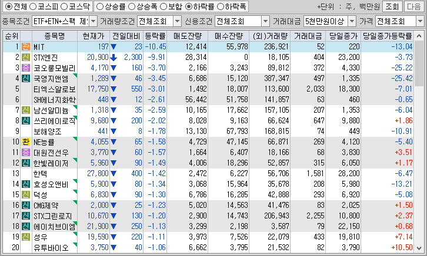Select the 하락률 radio button
The image size is (427, 256).
[x=188, y=6]
